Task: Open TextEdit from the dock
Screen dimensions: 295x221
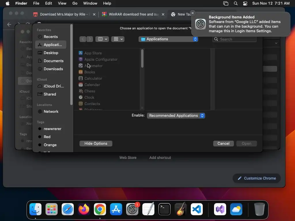Action: [x=148, y=209]
